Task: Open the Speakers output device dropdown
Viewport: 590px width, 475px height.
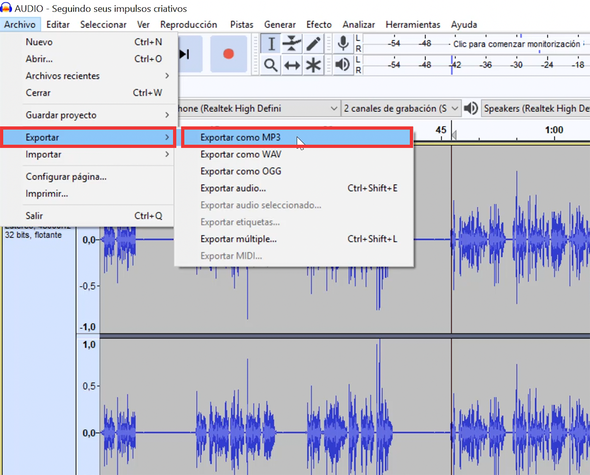Action: coord(536,108)
